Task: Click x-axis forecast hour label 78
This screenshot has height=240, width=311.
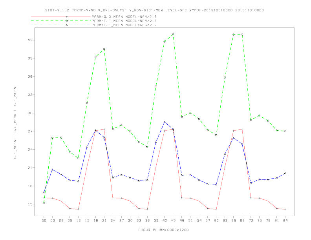Action: [x=268, y=220]
